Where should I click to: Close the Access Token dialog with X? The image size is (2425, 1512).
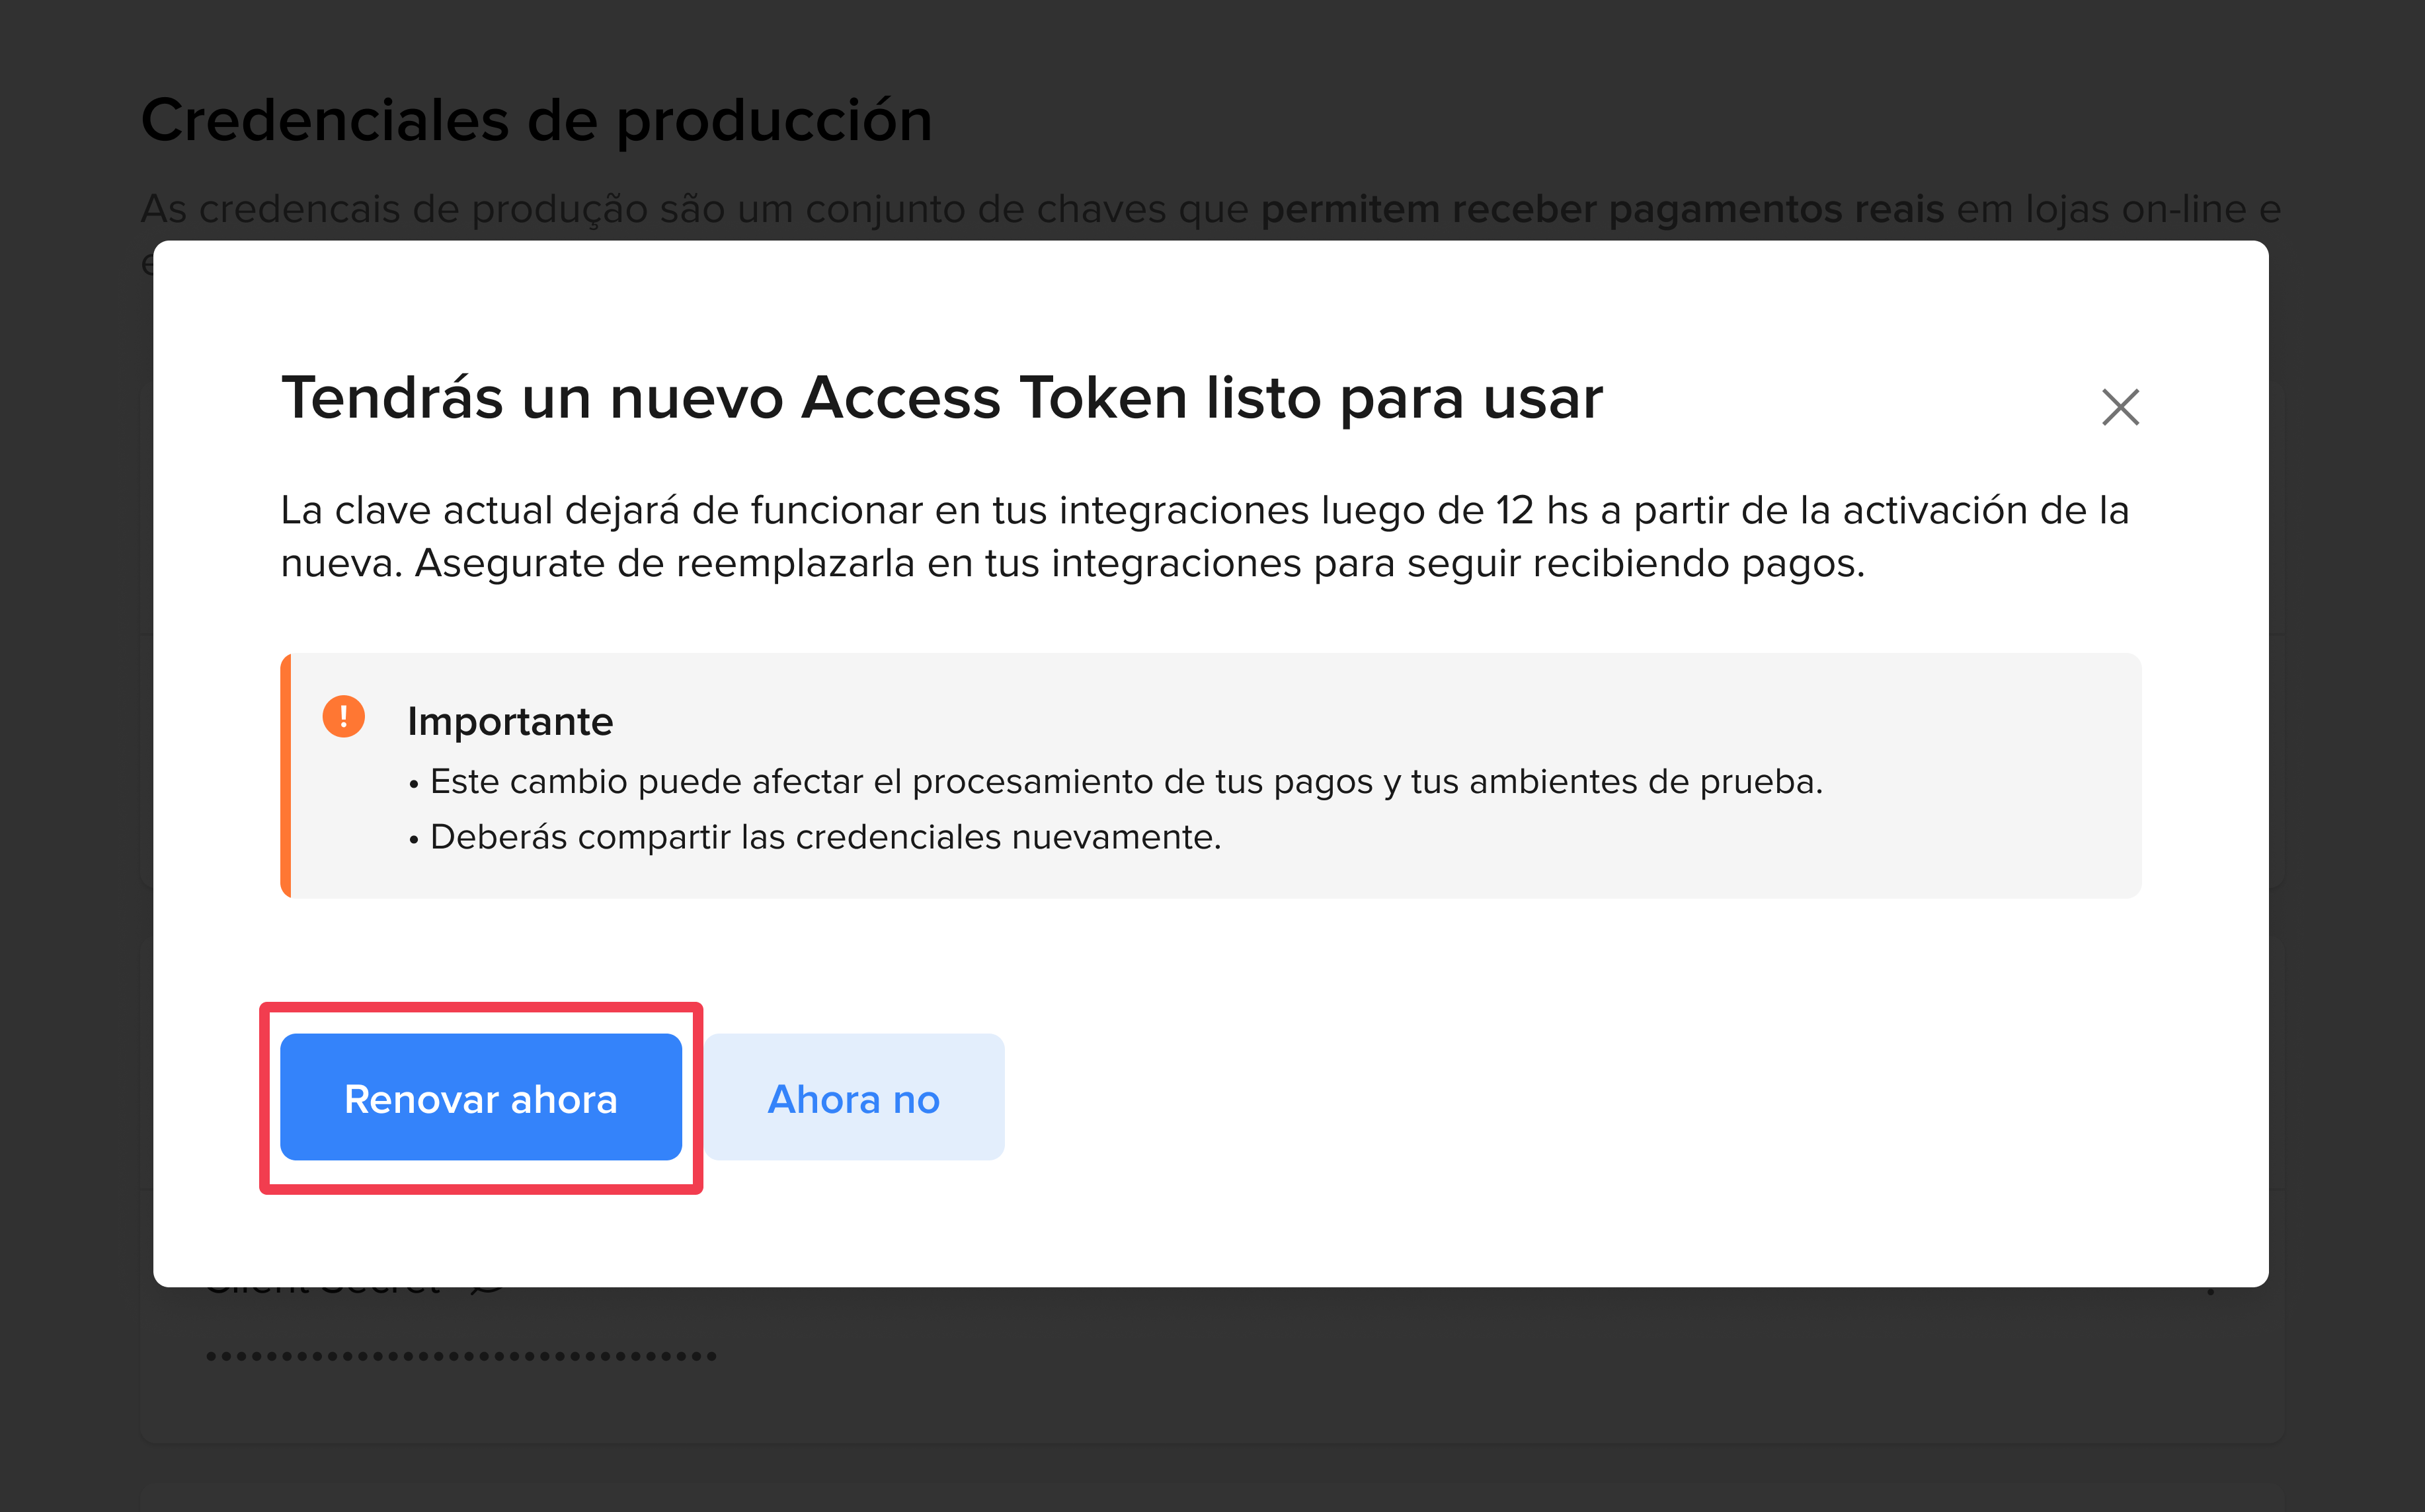[x=2120, y=407]
